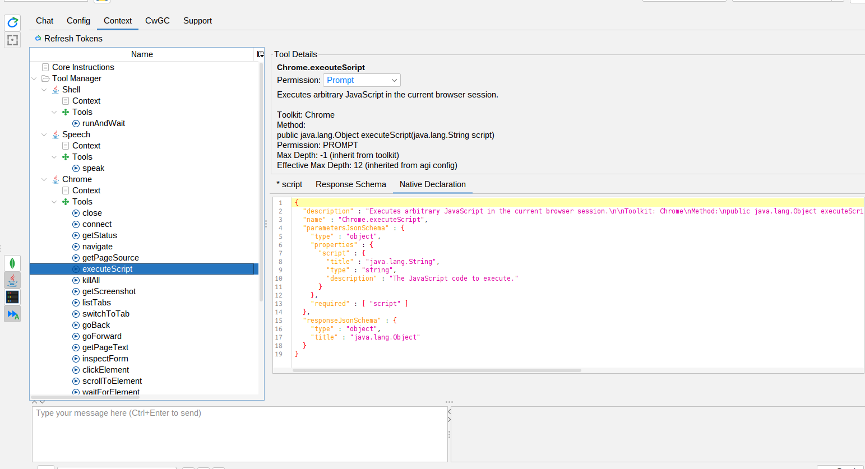Click the column settings icon beside Name
This screenshot has height=469, width=865.
tap(260, 54)
